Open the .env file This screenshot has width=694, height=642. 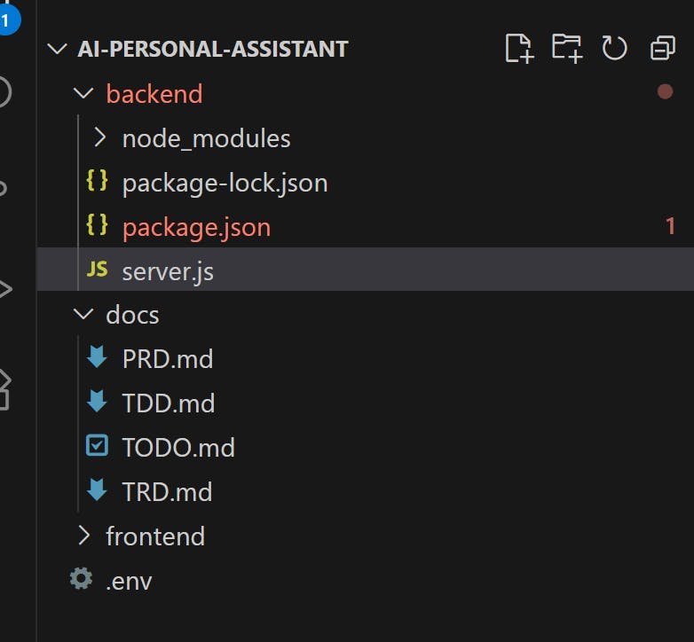pyautogui.click(x=129, y=581)
